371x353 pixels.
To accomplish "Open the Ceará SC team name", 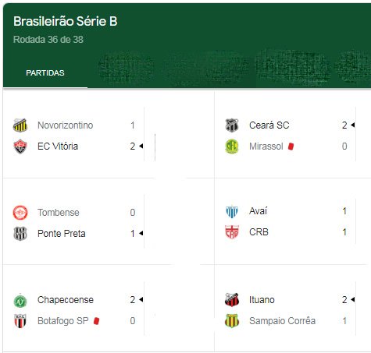I will tap(269, 125).
